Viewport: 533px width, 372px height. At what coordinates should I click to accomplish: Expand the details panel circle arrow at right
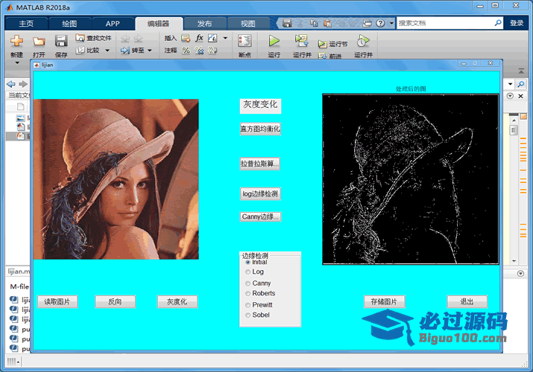click(520, 273)
